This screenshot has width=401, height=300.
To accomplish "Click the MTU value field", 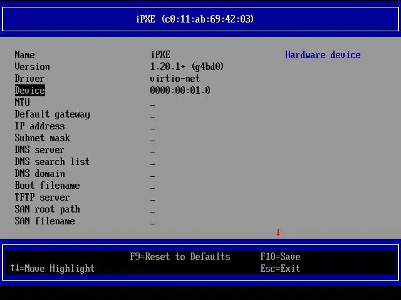I will (153, 104).
